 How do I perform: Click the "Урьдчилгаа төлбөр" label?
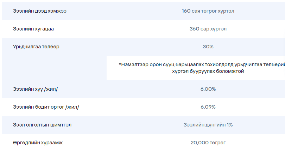tap(36, 47)
